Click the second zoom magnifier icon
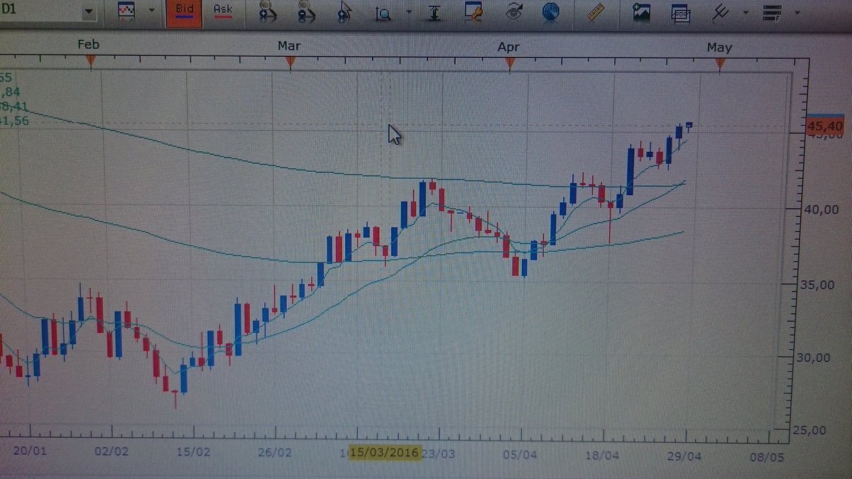The width and height of the screenshot is (852, 479). coord(306,11)
